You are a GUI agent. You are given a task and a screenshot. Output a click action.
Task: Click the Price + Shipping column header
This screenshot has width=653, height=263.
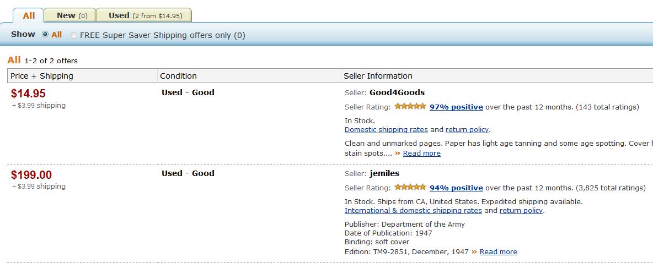[x=42, y=76]
